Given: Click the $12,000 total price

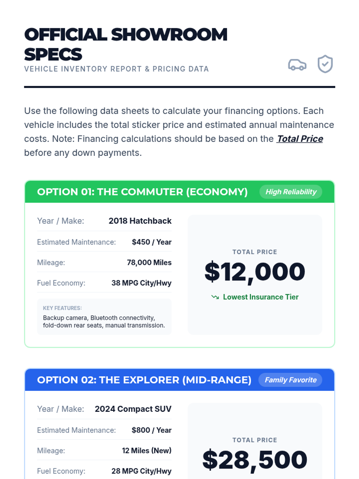Looking at the screenshot, I should click(255, 271).
